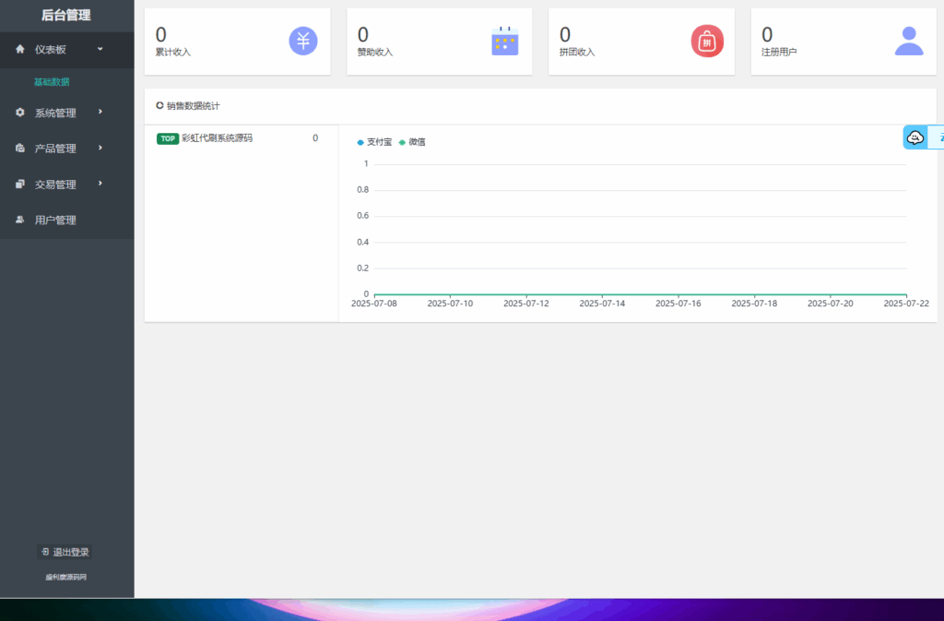Click the yen icon on 累计收入 card

tap(303, 41)
